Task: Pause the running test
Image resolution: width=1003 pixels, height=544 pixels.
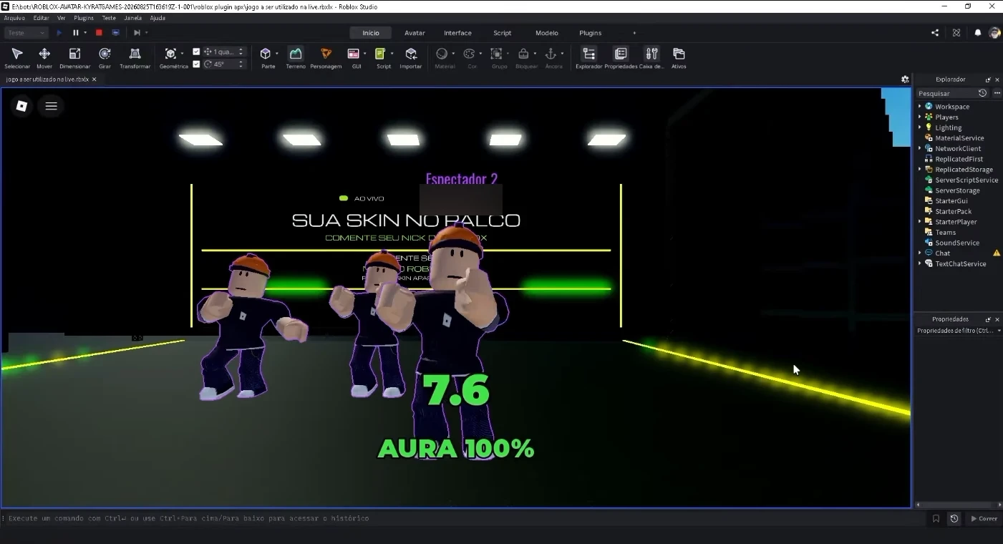Action: 75,33
